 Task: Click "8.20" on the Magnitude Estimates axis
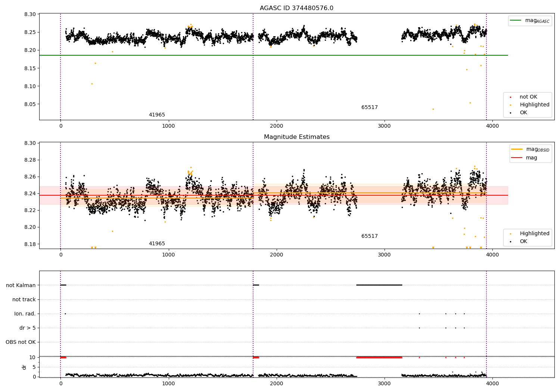pos(30,227)
